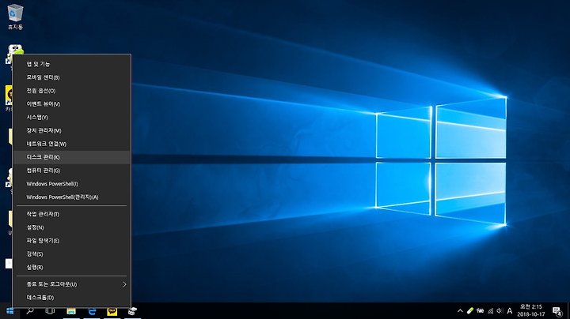
Task: Open KakaoTalk yellow taskbar icon
Action: click(112, 311)
